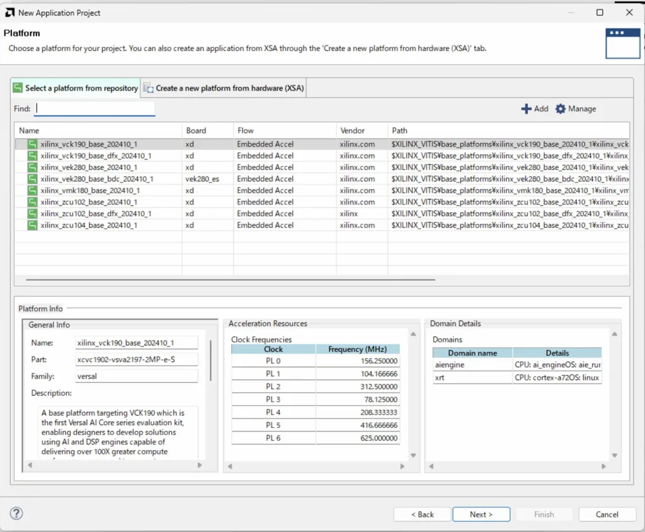Viewport: 645px width, 532px height.
Task: Select the 'Select a platform from repository' tab
Action: pyautogui.click(x=76, y=88)
